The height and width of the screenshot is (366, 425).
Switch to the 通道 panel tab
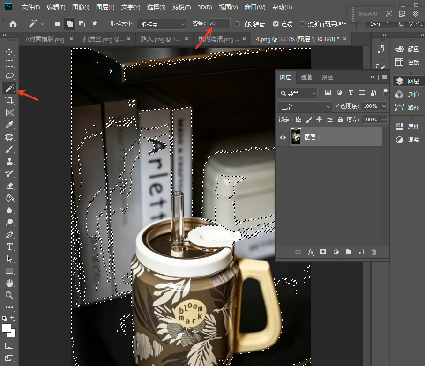pyautogui.click(x=306, y=77)
